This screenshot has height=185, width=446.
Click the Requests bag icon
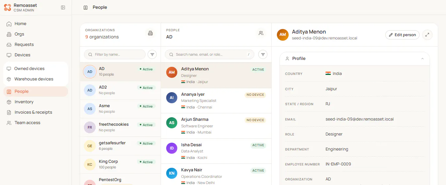pos(9,45)
